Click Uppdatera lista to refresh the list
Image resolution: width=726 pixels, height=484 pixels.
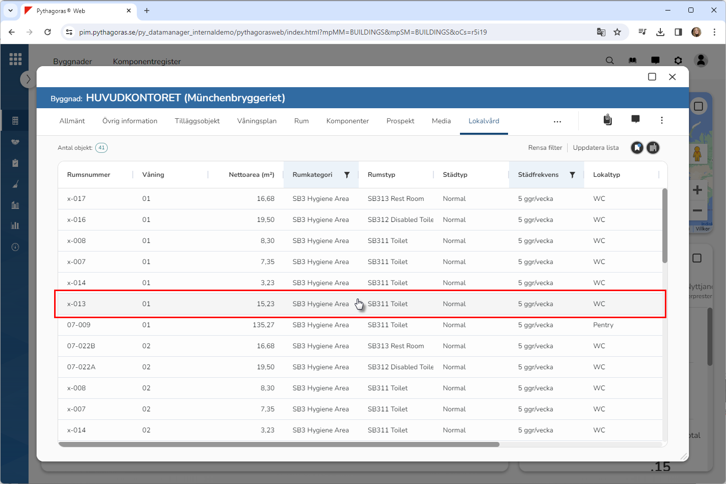coord(596,148)
